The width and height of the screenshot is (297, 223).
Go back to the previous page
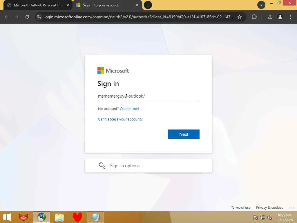pos(6,17)
